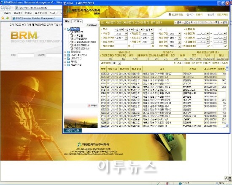This screenshot has width=232, height=185.
Task: Click the page icon in IE address bar
Action: coord(17,8)
